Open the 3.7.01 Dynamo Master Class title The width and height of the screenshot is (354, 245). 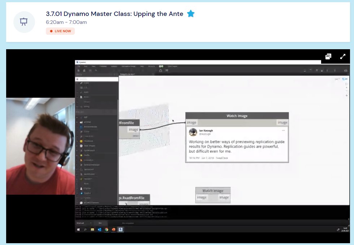[x=115, y=14]
